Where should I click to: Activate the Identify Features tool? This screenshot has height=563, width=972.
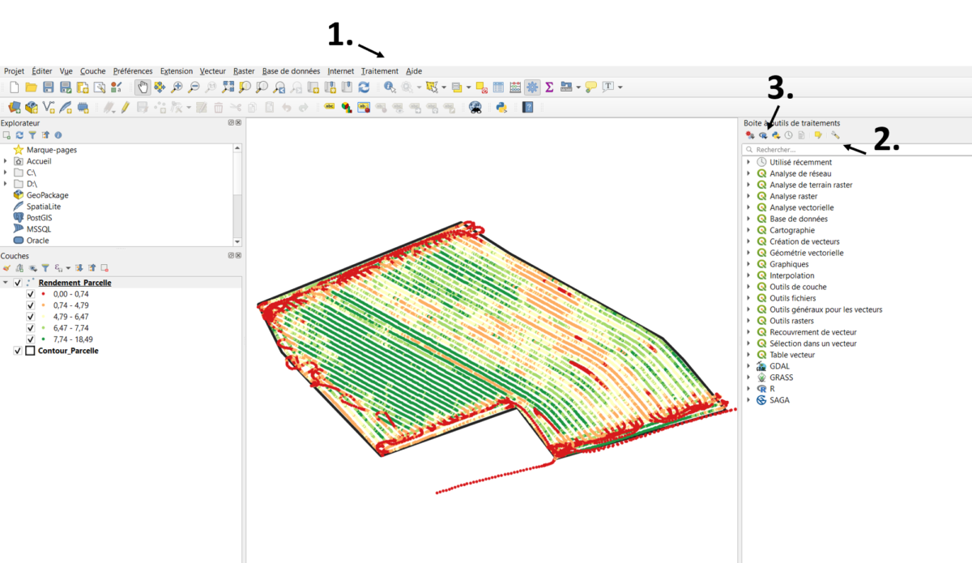tap(390, 87)
